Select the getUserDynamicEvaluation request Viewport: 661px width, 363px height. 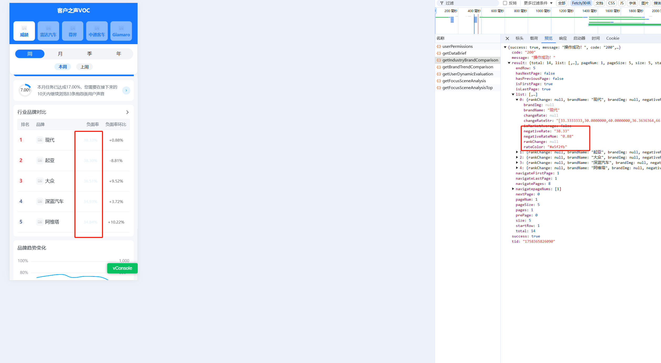(468, 74)
